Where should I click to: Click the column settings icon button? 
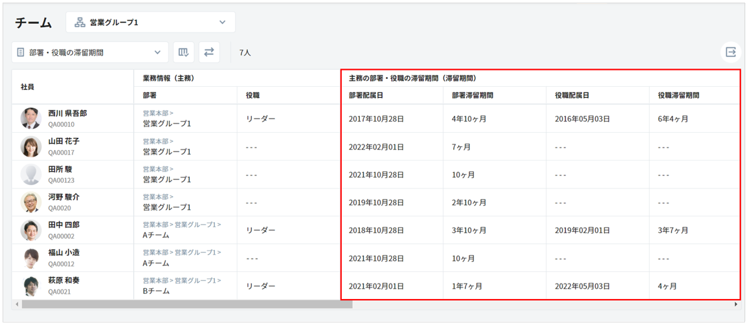click(184, 52)
